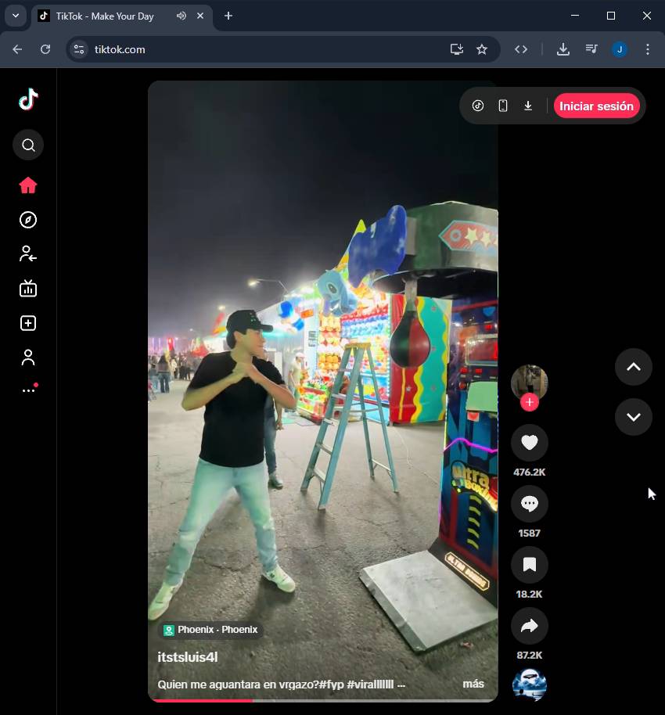
Task: Go to the Home feed icon
Action: click(28, 185)
